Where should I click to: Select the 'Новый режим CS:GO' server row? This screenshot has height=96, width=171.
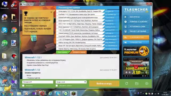(x=88, y=33)
